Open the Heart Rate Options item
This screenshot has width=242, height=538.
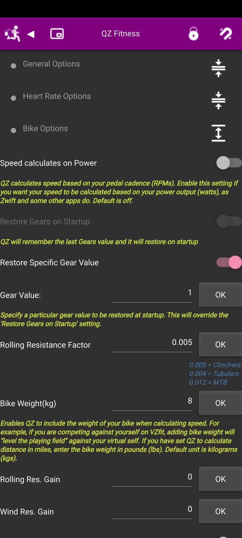click(x=57, y=96)
